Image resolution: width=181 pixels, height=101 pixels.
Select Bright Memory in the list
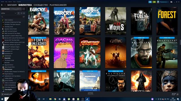9,74
